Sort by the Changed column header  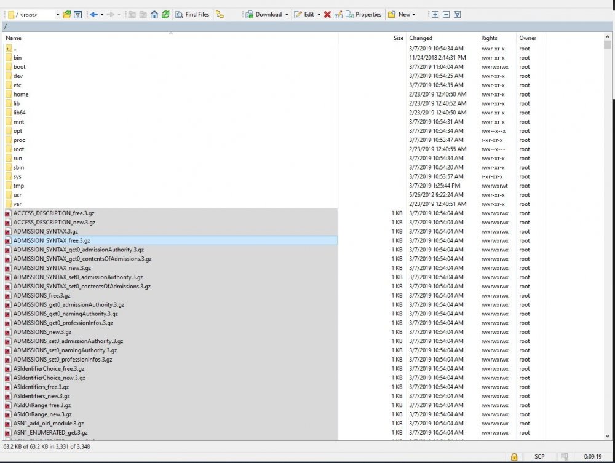point(421,38)
